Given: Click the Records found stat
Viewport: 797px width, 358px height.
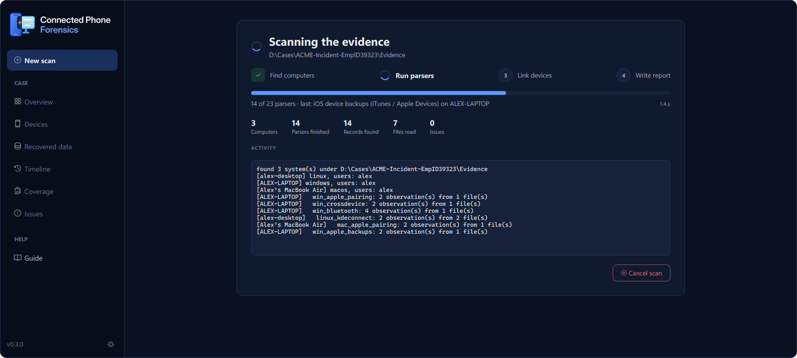Looking at the screenshot, I should tap(361, 127).
